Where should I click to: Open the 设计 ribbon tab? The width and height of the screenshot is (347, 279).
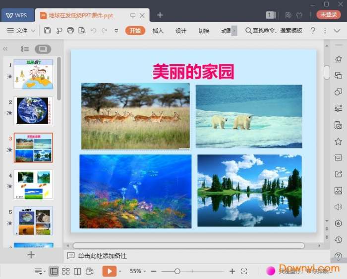coord(181,31)
